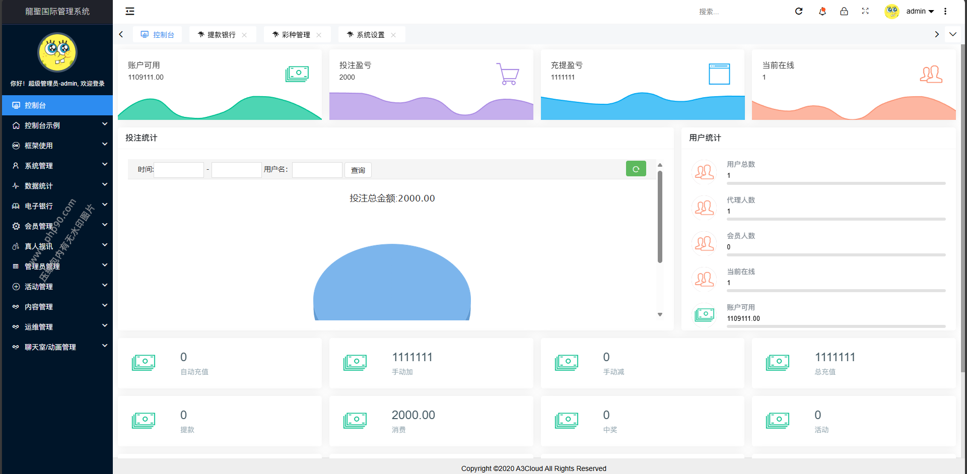
Task: Click the 投注统计 panel vertical scrollbar
Action: click(x=660, y=217)
